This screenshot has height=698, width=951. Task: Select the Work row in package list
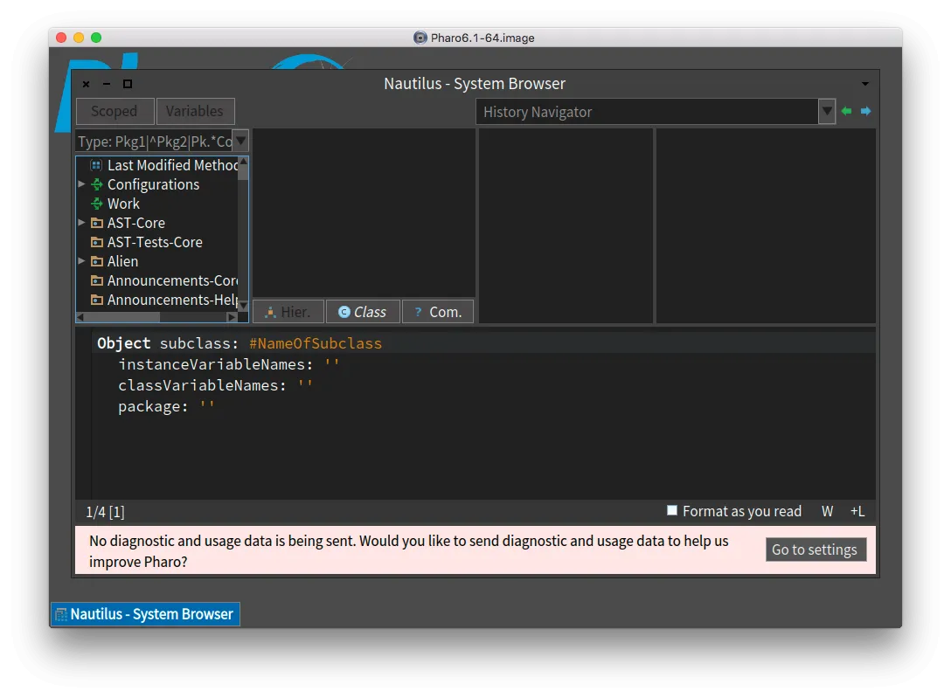(157, 204)
